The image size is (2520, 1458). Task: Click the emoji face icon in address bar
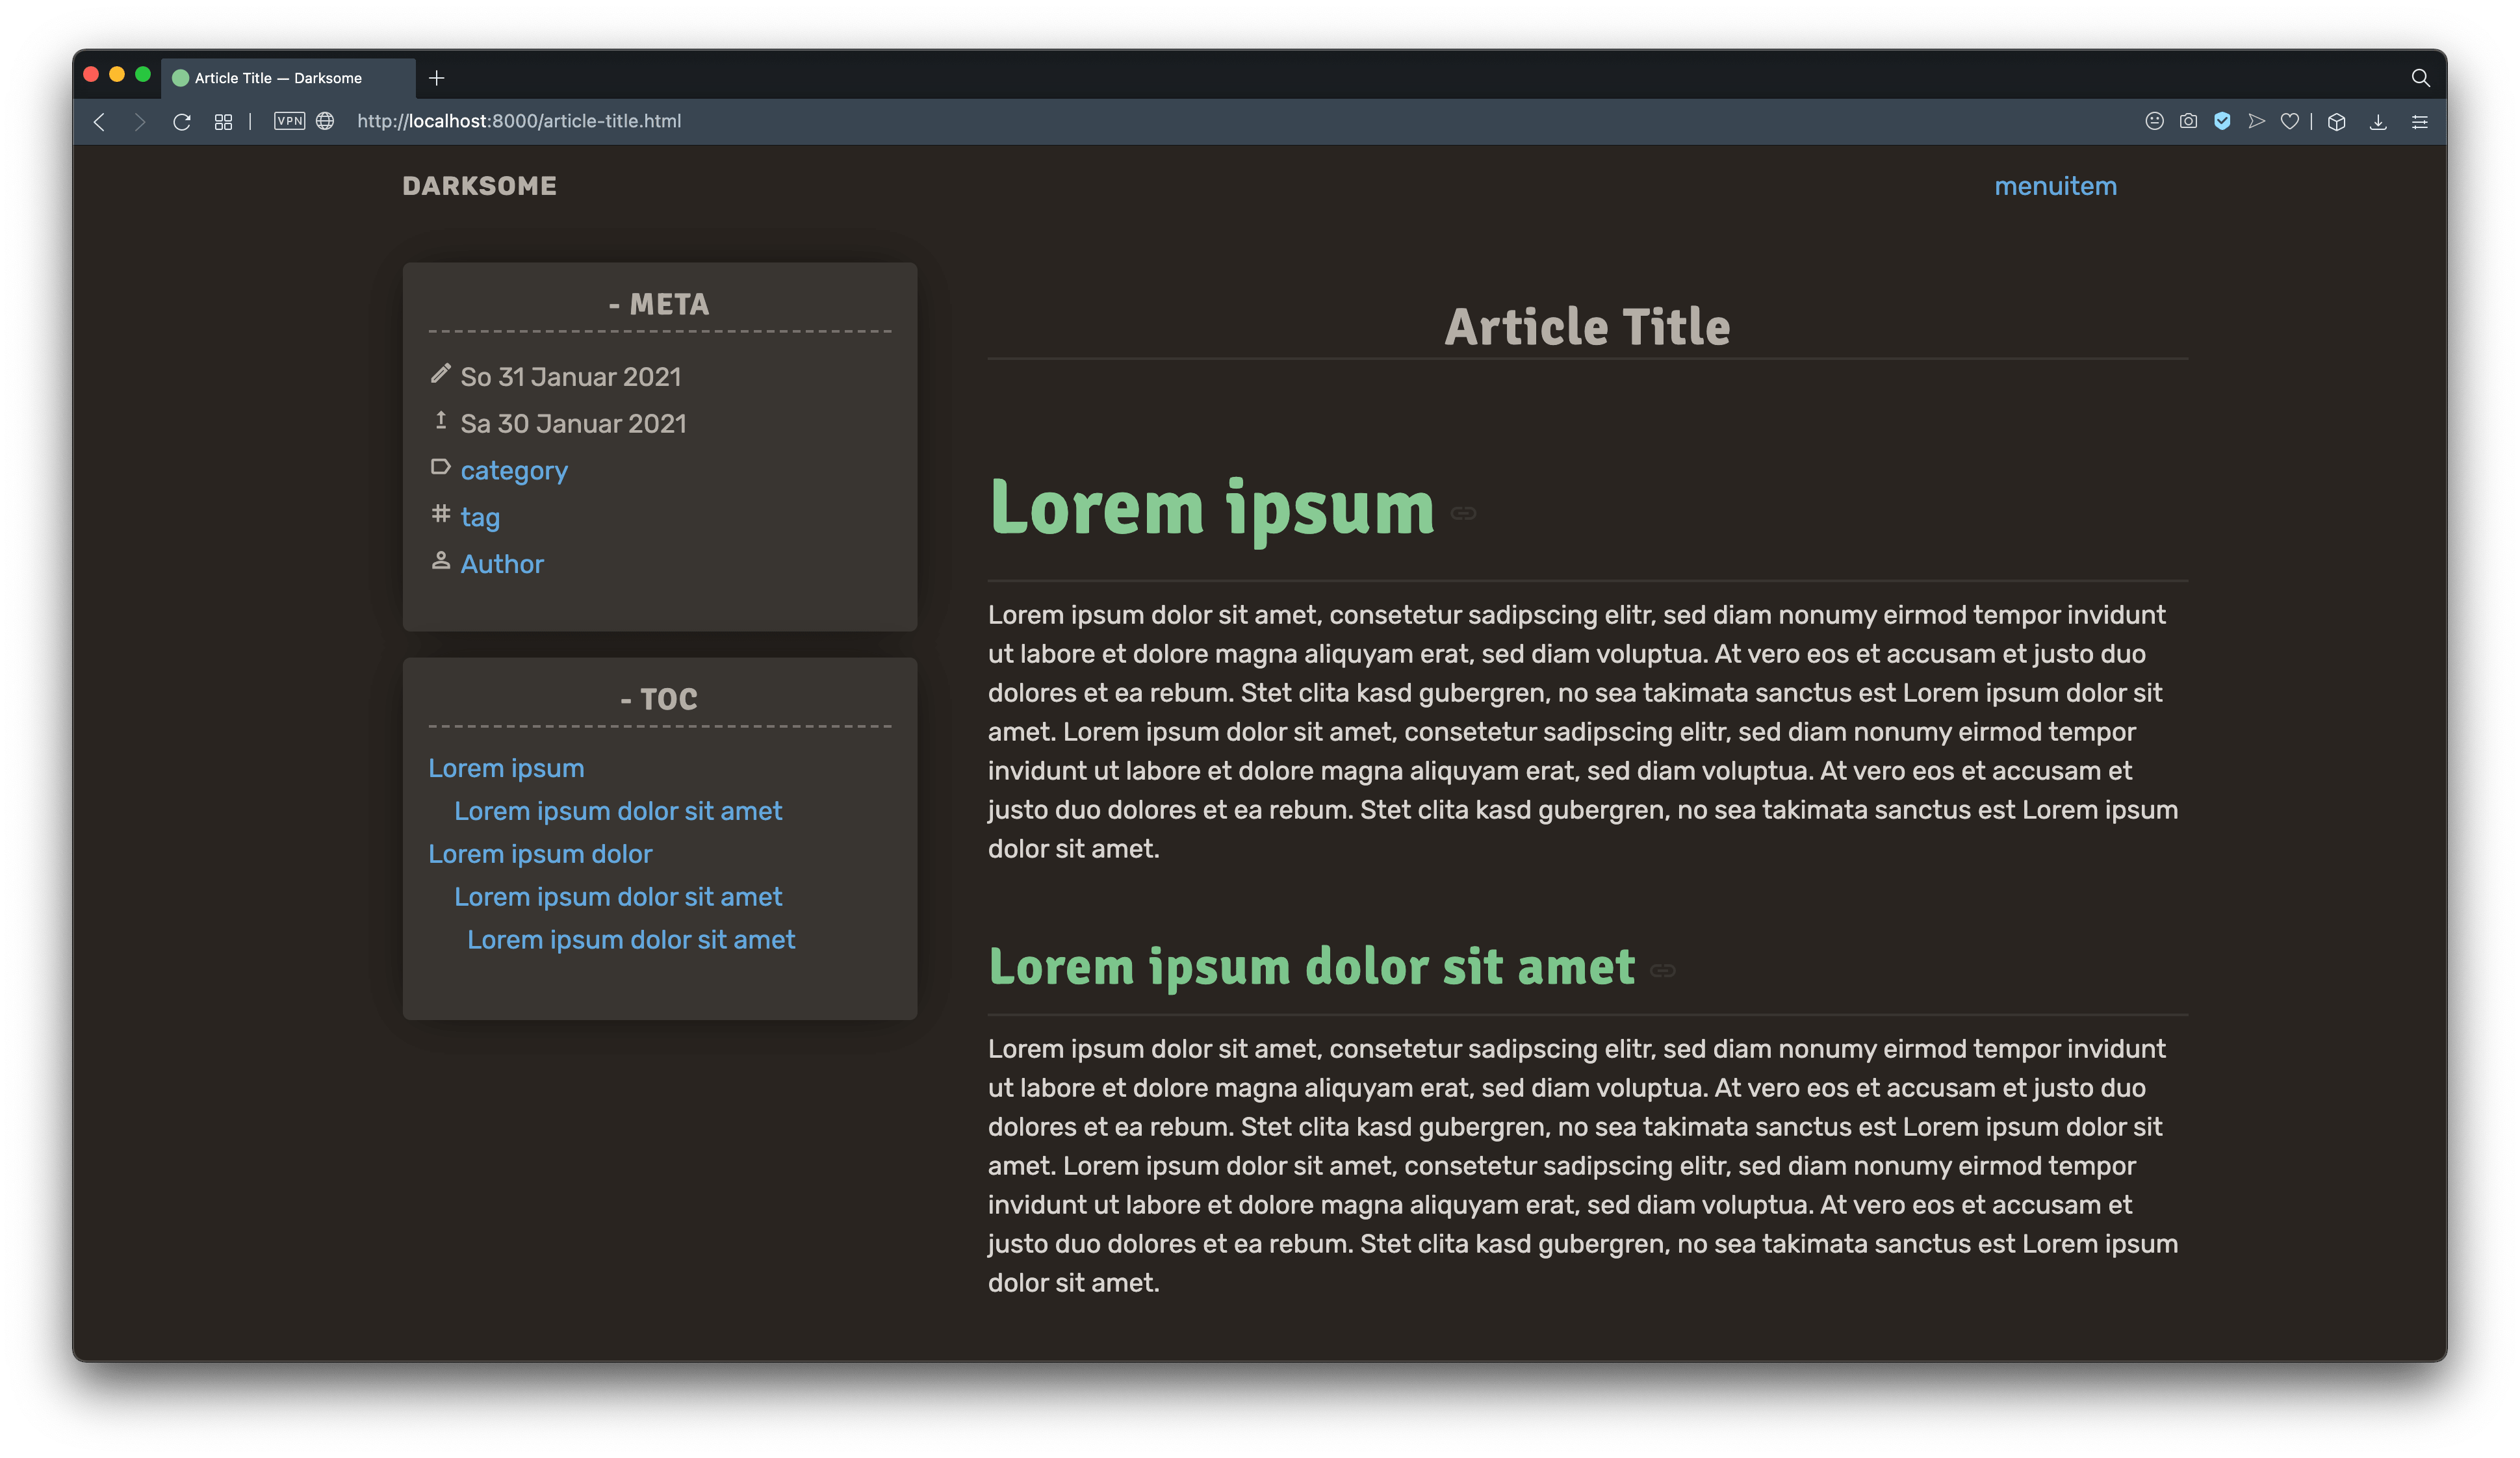(2154, 121)
